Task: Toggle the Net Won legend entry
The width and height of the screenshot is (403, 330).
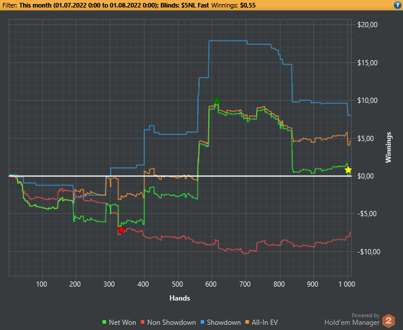Action: (119, 322)
